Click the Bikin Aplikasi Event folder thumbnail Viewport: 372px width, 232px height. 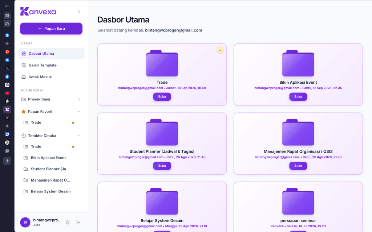tap(298, 63)
